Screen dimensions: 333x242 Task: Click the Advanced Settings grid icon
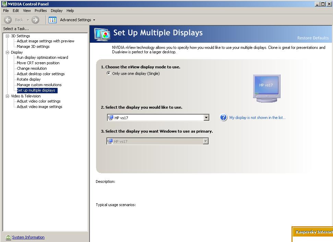coord(52,20)
